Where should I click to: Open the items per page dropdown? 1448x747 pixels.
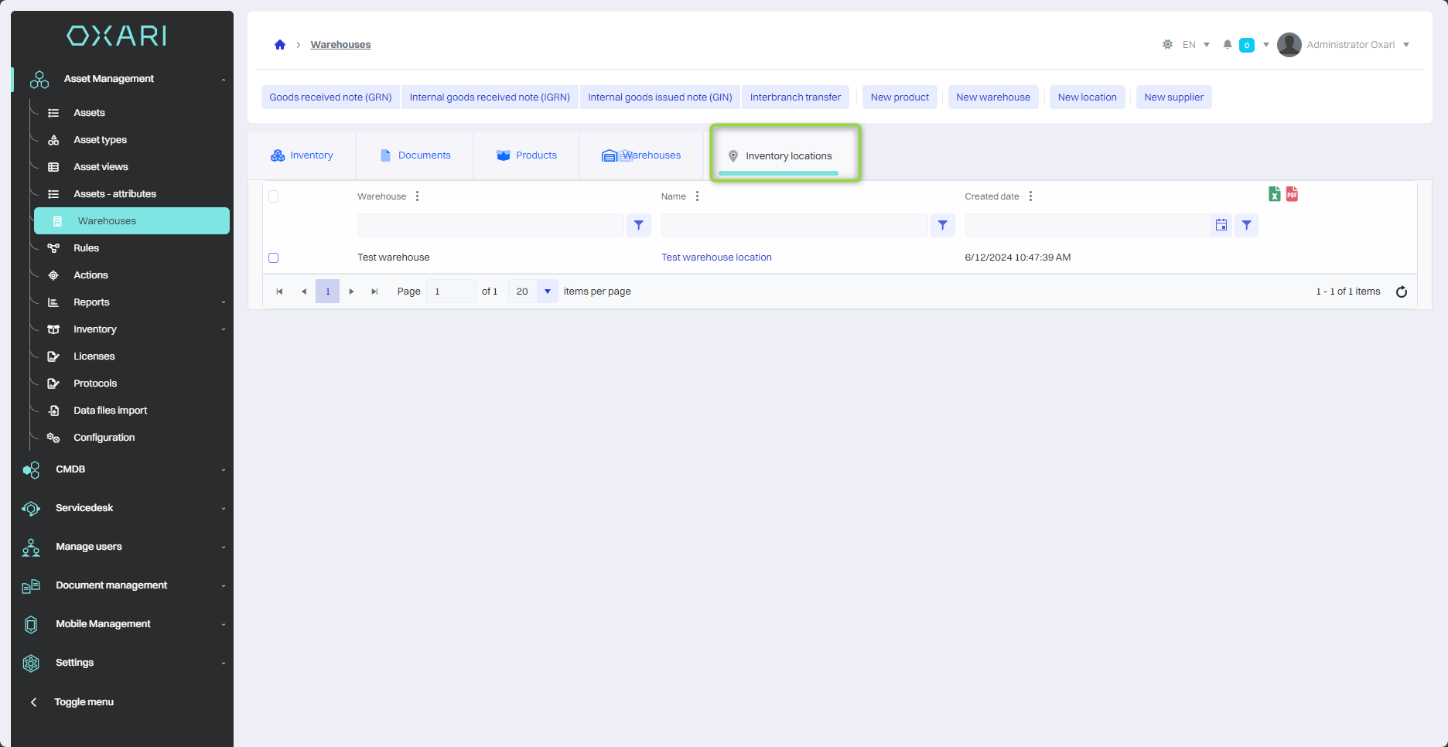pyautogui.click(x=547, y=292)
